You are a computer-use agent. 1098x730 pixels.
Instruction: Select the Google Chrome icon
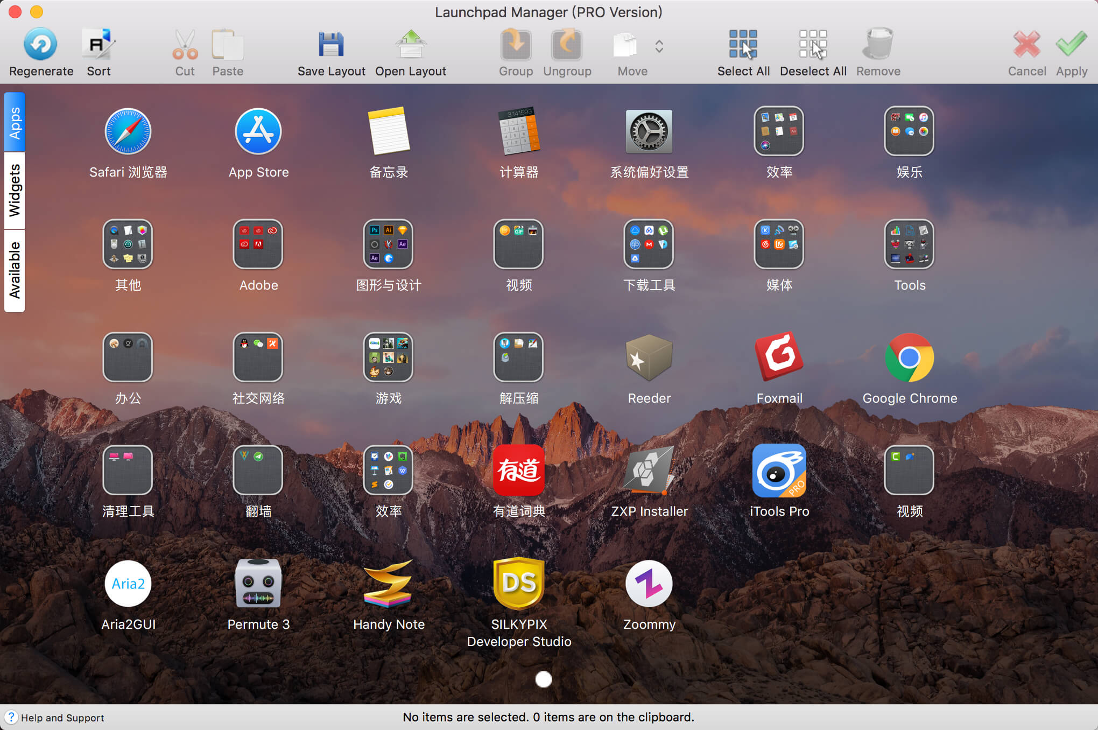click(x=910, y=357)
